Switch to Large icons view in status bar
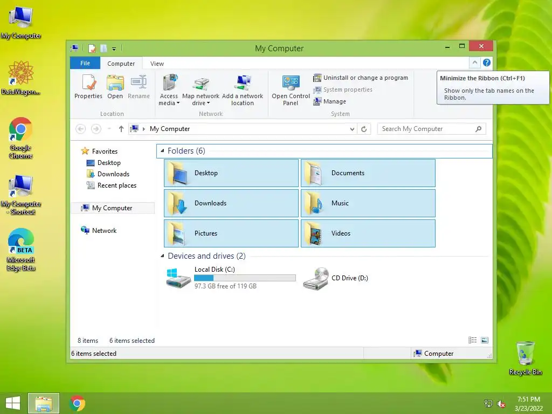Screen dimensions: 552x414 485,340
